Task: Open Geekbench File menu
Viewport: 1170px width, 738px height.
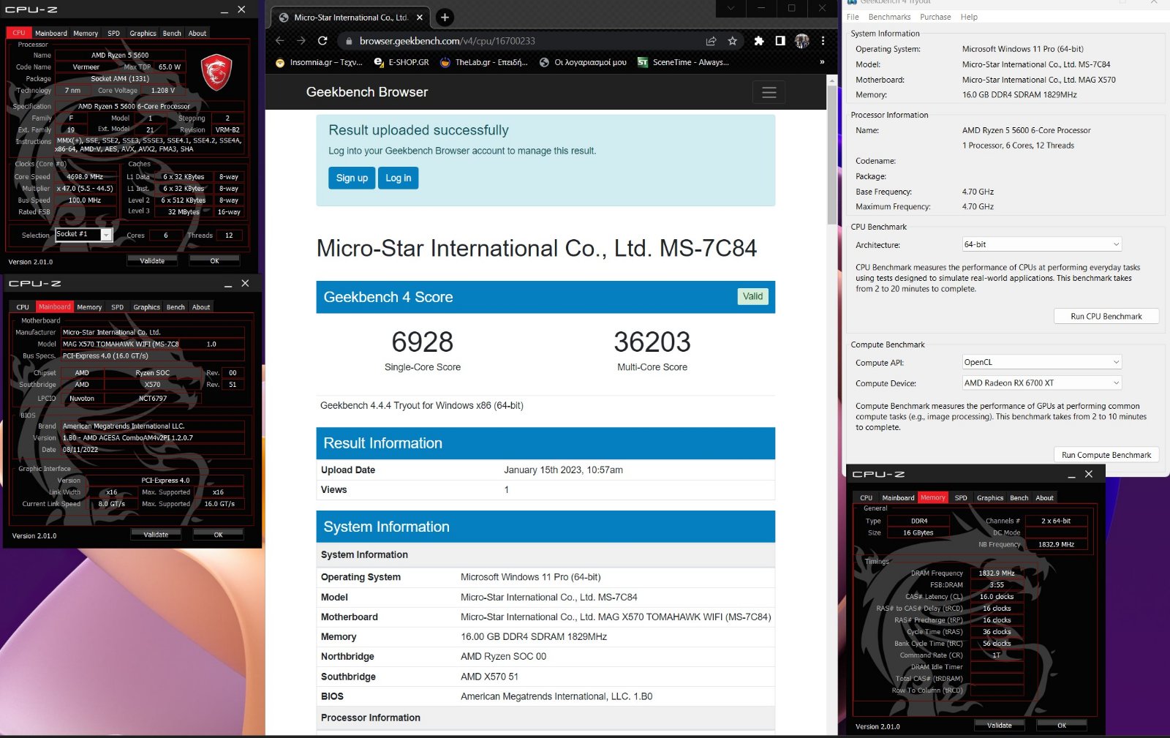Action: coord(853,17)
